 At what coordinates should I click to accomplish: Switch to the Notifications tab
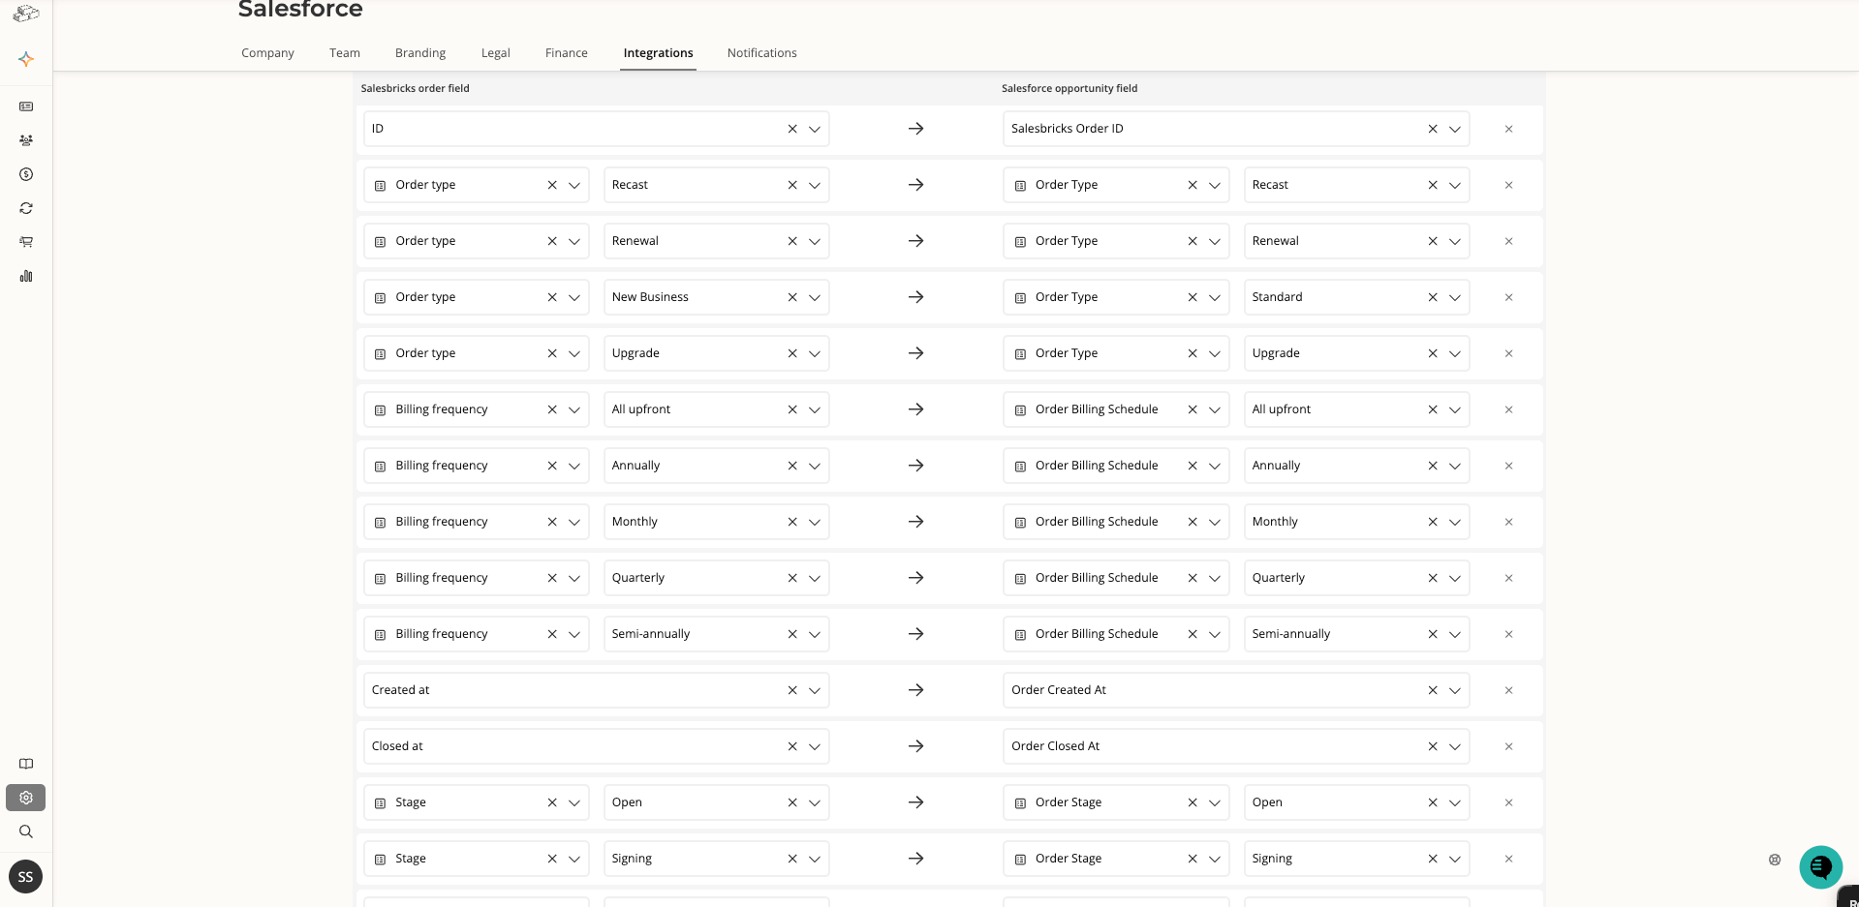[762, 53]
